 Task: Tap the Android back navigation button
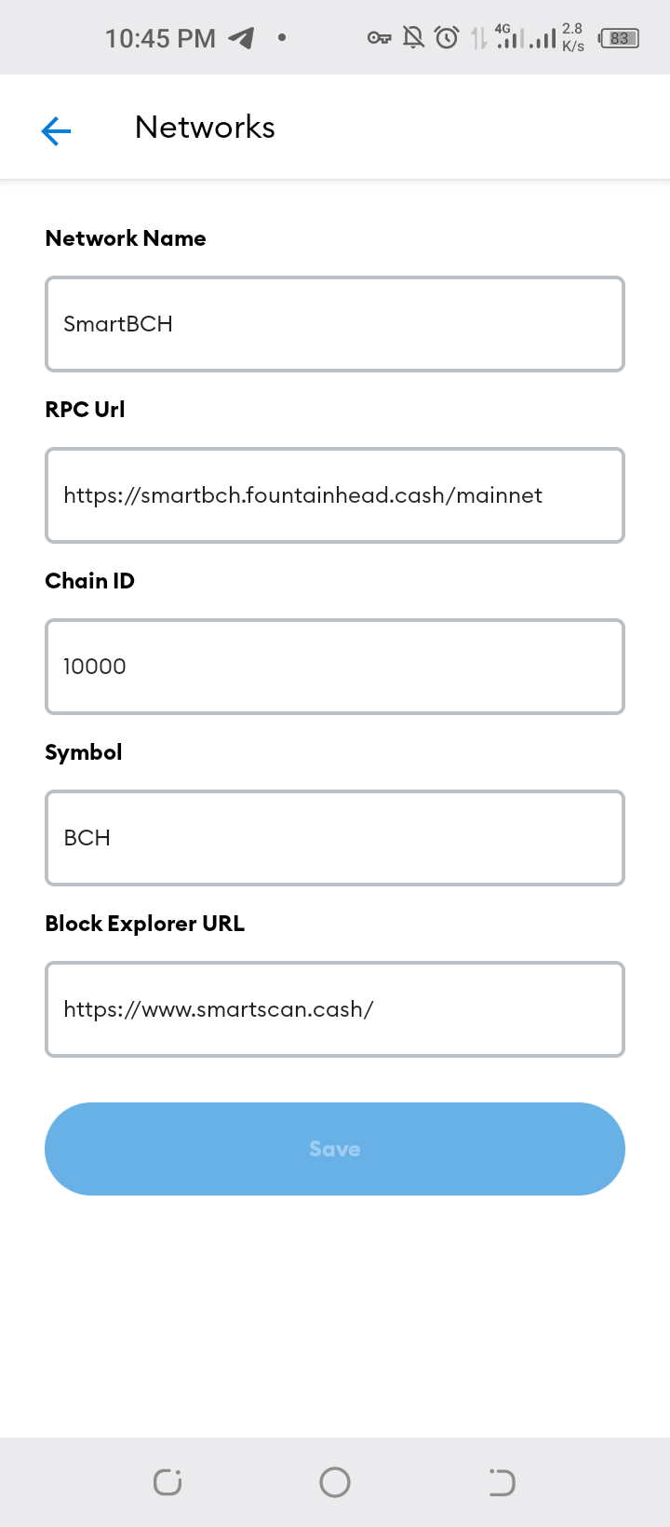(x=502, y=1482)
